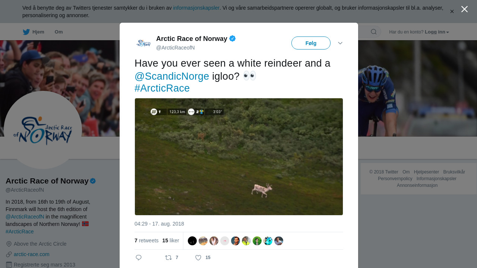Open the Logg inn dropdown
This screenshot has height=268, width=477.
[x=437, y=32]
